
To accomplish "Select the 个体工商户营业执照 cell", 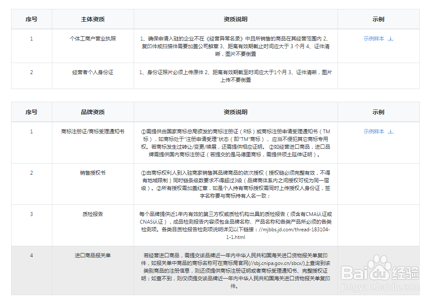I will coord(92,38).
